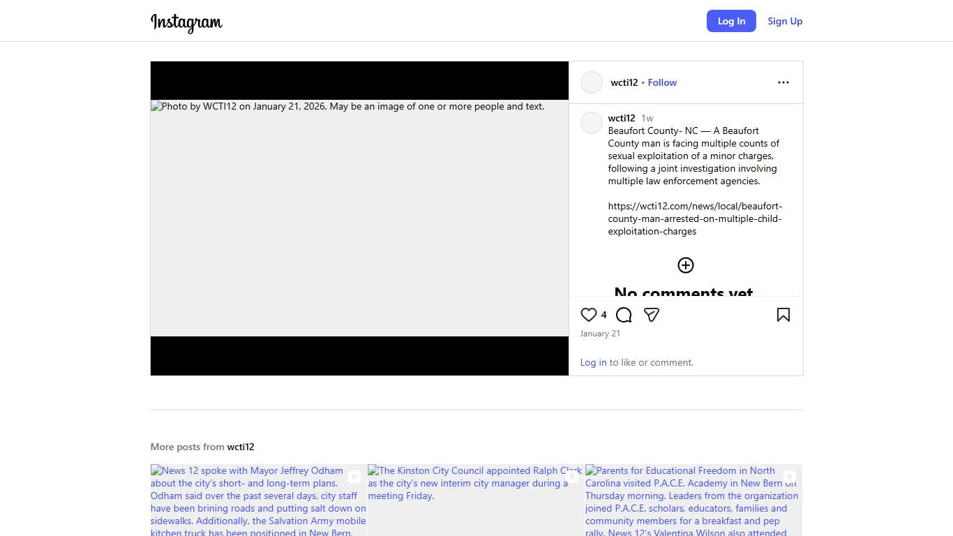Open Mayor Jeffrey Odham post thumbnail
This screenshot has width=953, height=536.
[258, 500]
